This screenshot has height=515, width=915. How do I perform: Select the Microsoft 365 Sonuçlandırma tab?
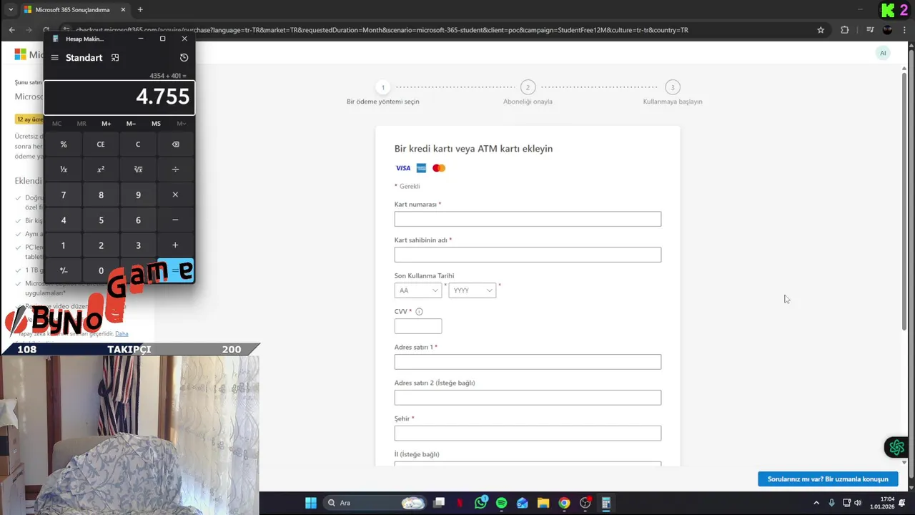click(x=75, y=10)
